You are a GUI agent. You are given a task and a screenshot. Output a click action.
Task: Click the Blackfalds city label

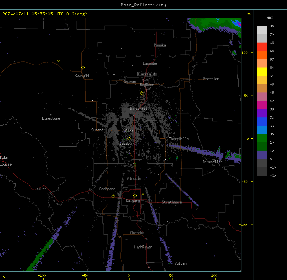(x=147, y=74)
